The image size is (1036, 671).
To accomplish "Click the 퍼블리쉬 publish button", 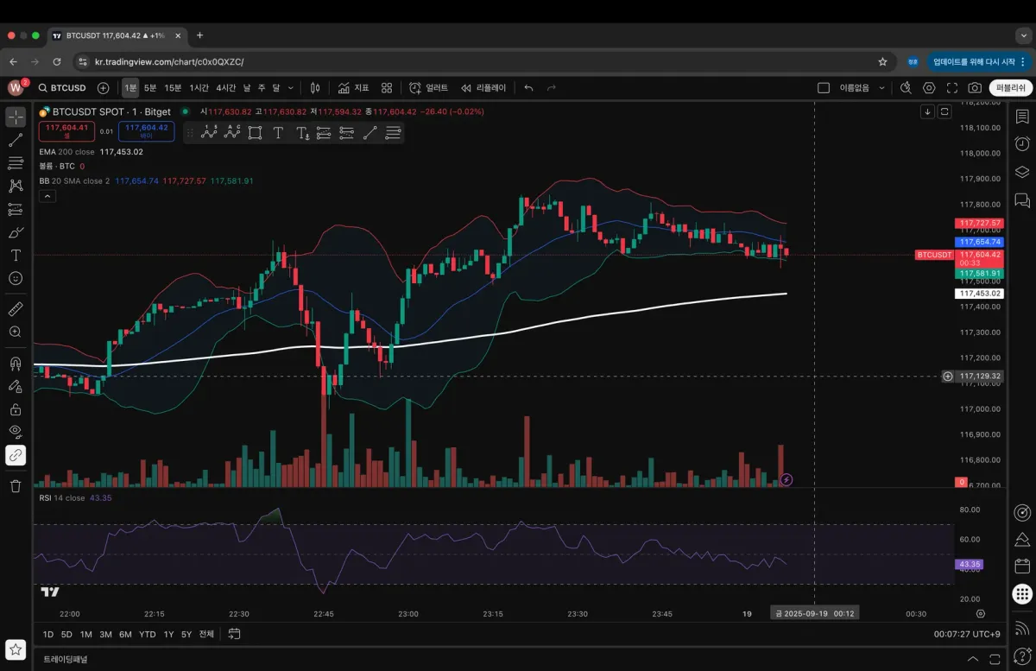I will point(1010,88).
